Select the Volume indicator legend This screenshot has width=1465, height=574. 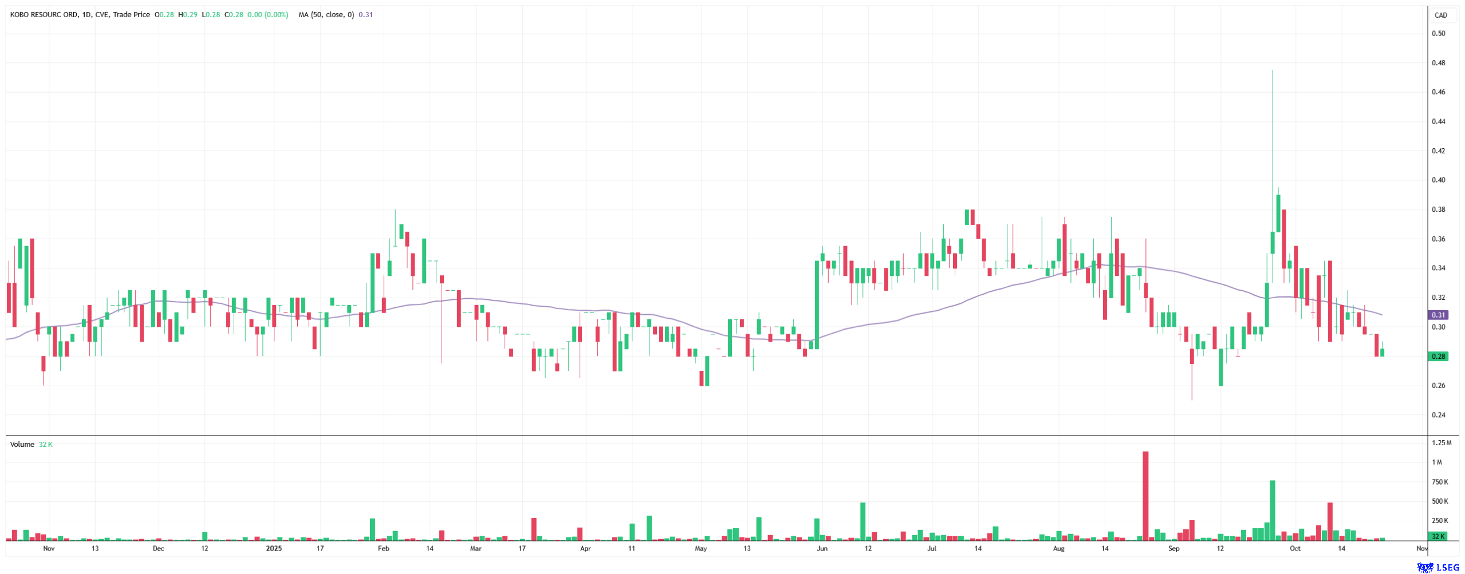coord(22,445)
